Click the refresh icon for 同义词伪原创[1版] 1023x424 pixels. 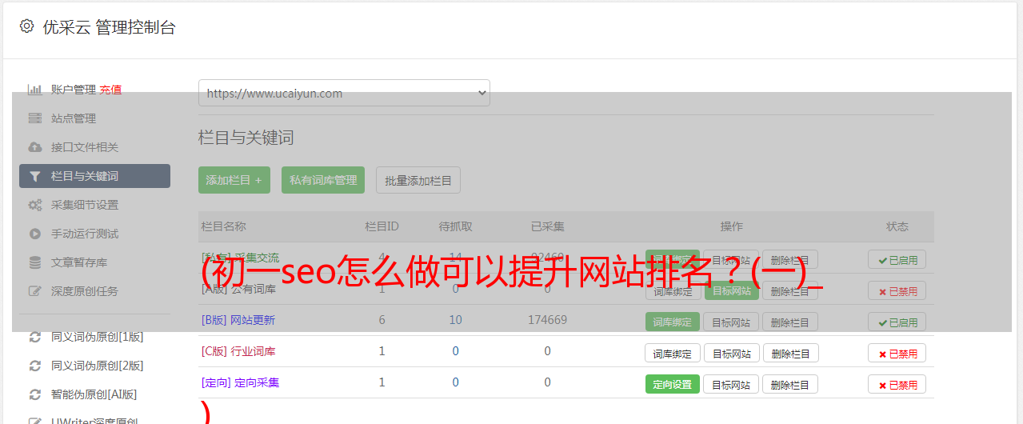(35, 337)
